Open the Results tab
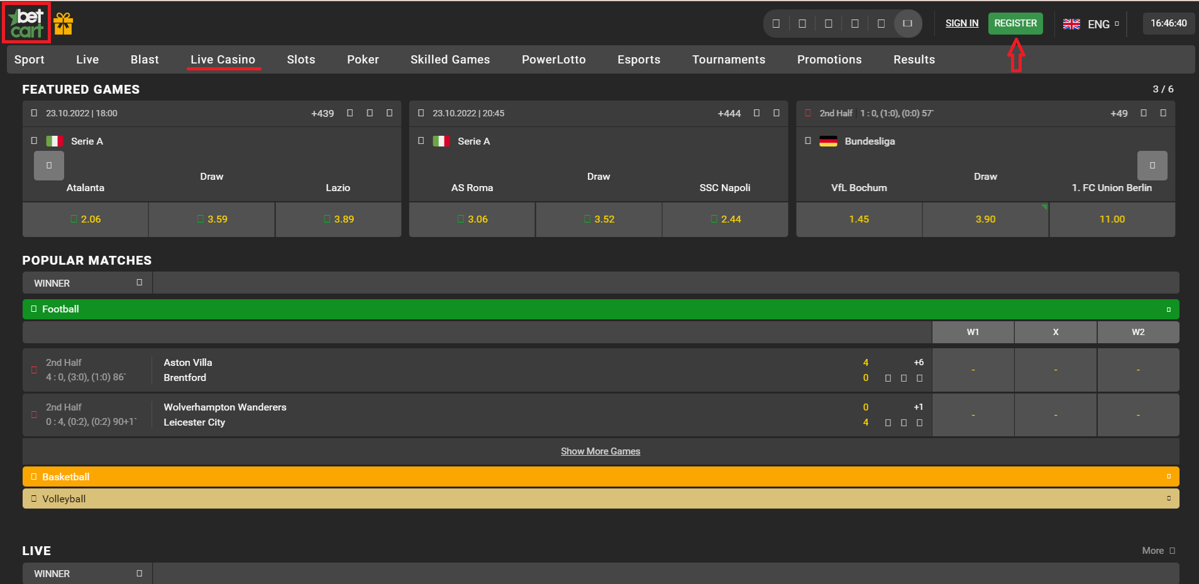The width and height of the screenshot is (1199, 584). coord(914,60)
